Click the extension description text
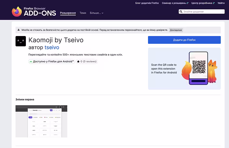The image size is (229, 148). coord(75,55)
